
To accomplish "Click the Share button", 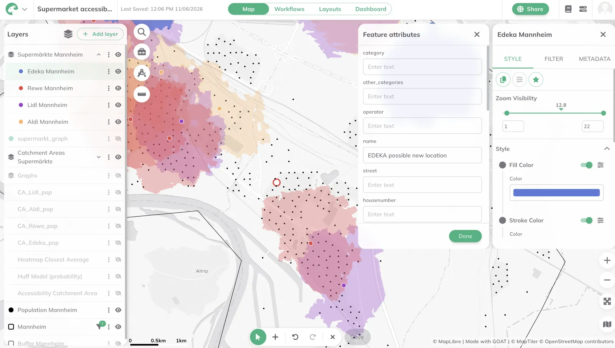I will pyautogui.click(x=530, y=9).
